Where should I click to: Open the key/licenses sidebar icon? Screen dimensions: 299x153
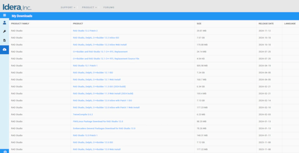(4, 32)
